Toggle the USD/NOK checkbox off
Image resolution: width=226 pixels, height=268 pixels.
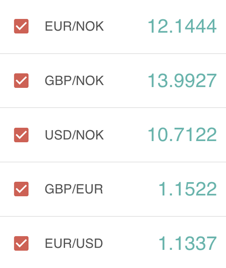21,135
